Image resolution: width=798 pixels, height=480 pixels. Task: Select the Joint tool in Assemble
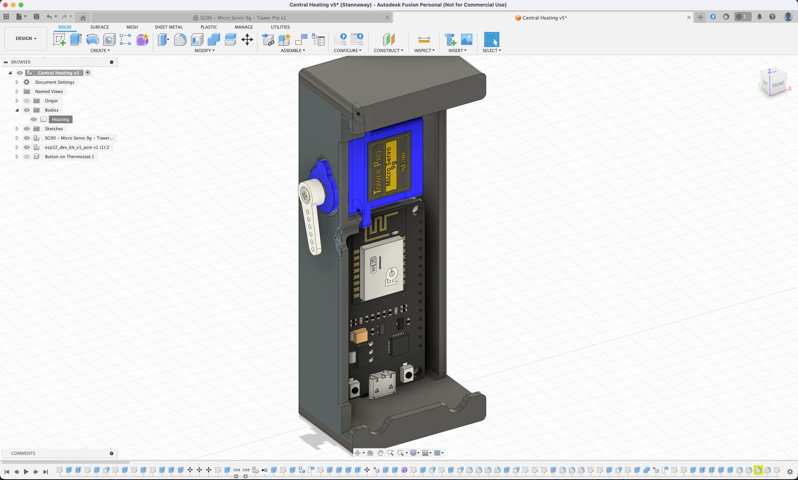[x=301, y=39]
